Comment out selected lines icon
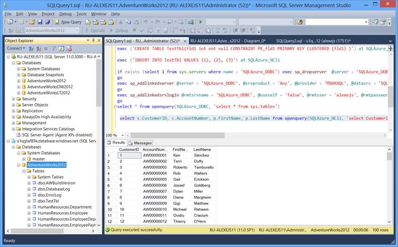Viewport: 398px width, 247px height. tap(217, 31)
